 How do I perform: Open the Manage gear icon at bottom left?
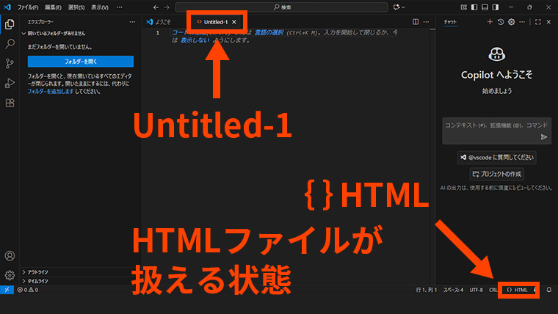(10, 276)
